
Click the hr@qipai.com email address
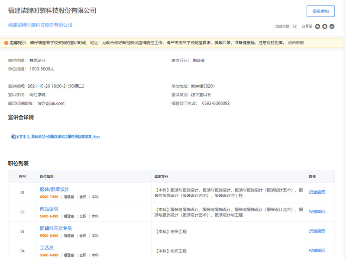coord(51,103)
